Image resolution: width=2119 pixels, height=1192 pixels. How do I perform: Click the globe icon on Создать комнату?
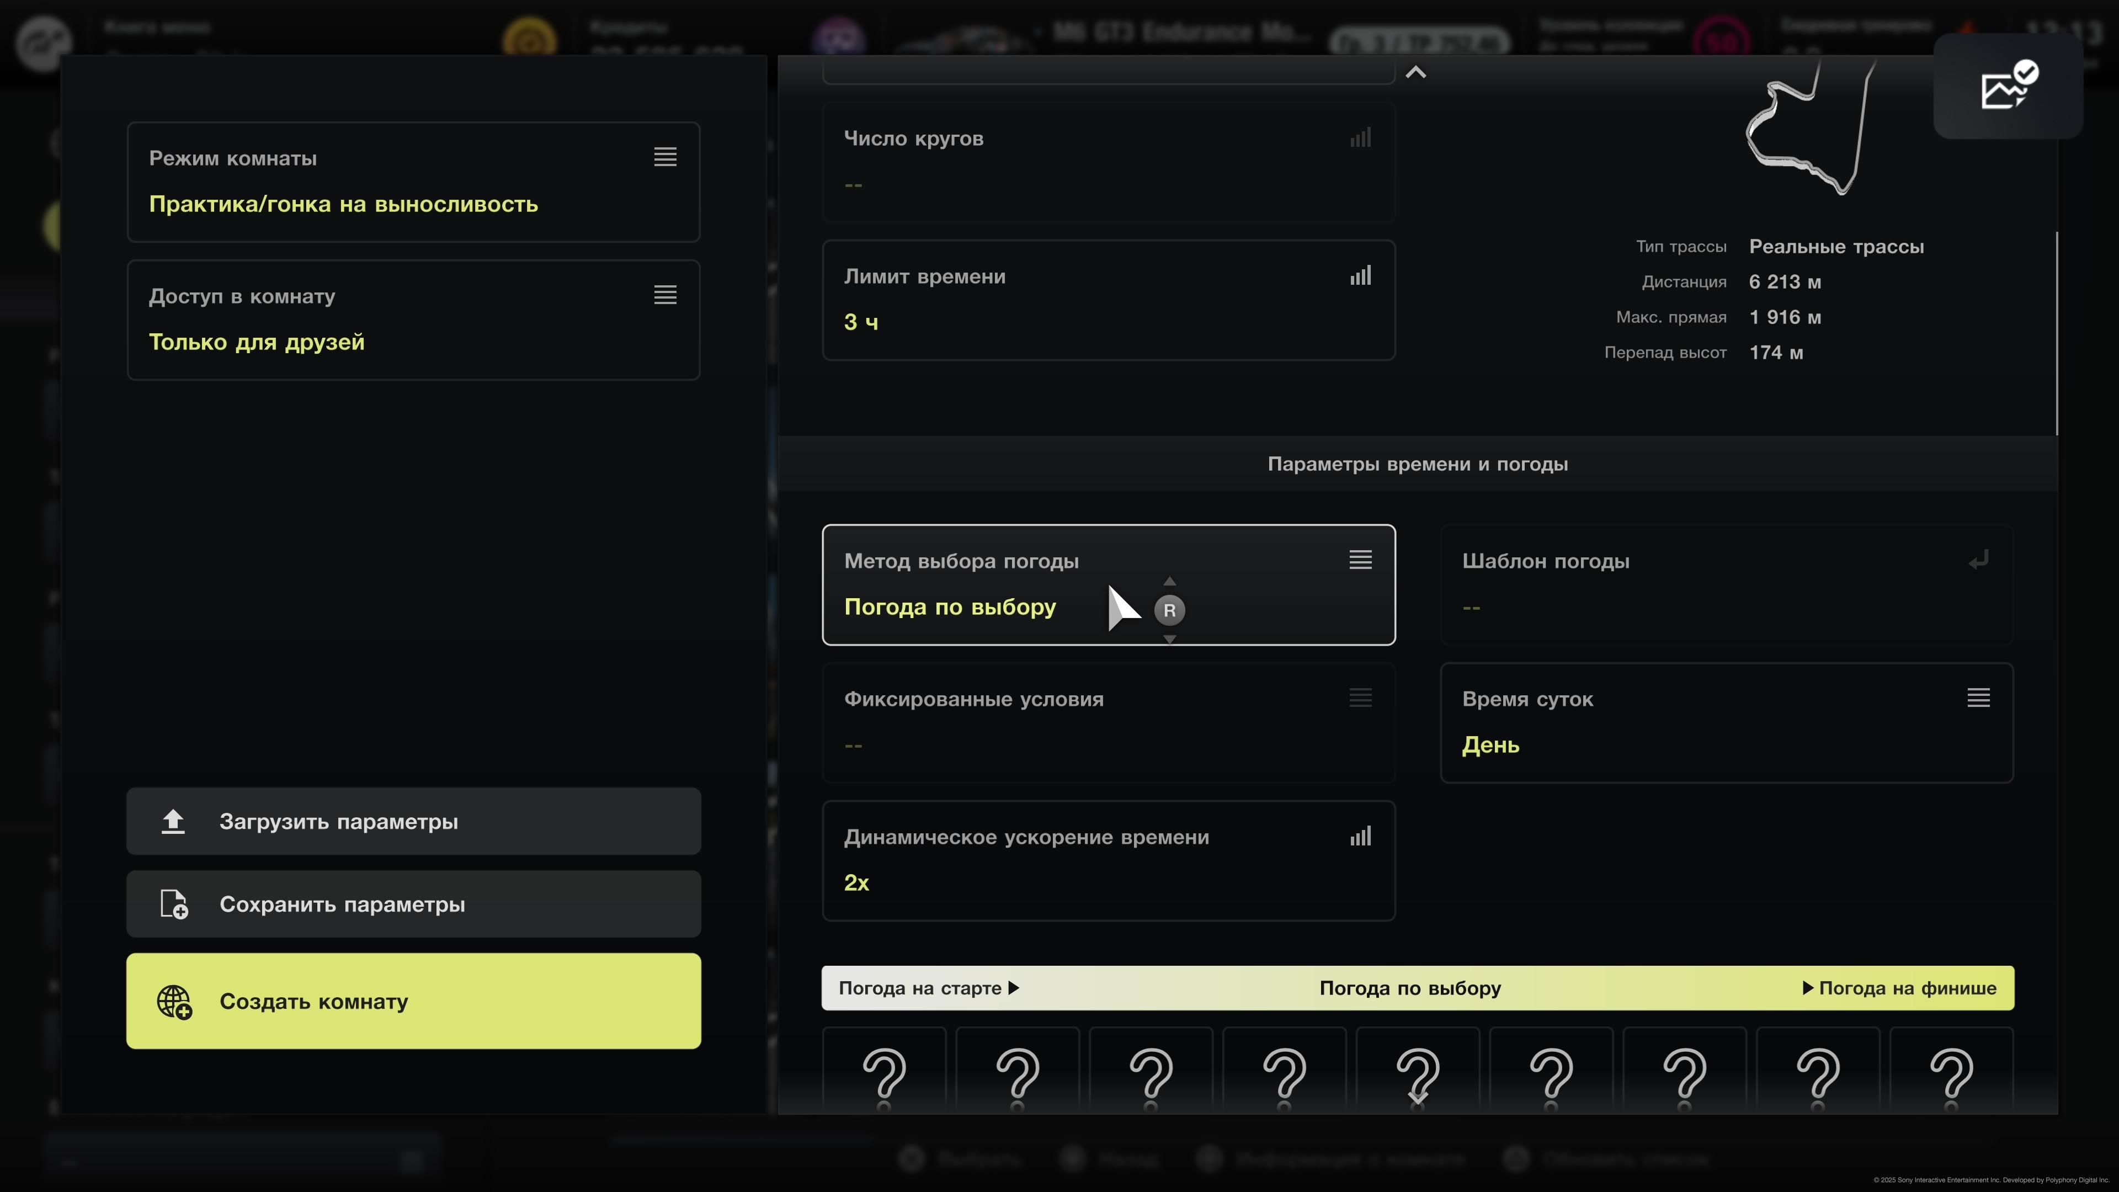point(174,1002)
